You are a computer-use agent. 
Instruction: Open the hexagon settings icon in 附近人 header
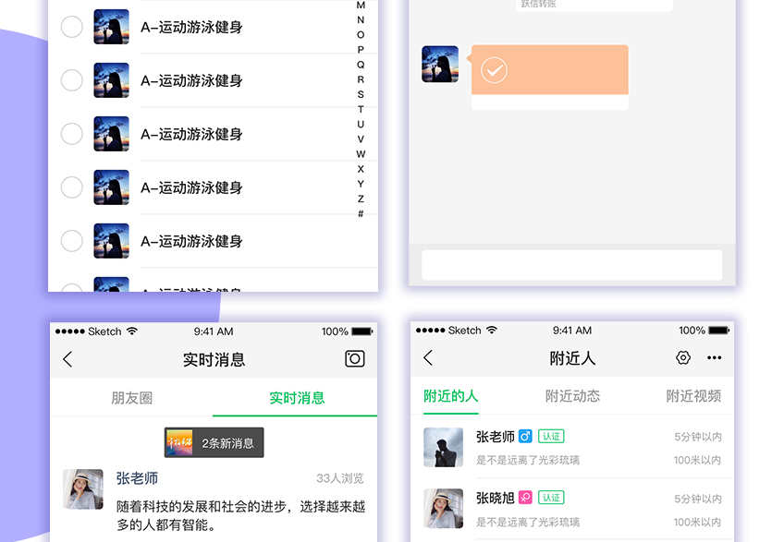tap(683, 357)
